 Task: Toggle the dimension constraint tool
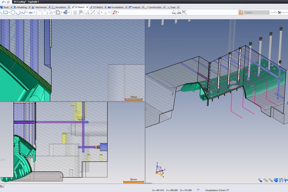pyautogui.click(x=93, y=12)
